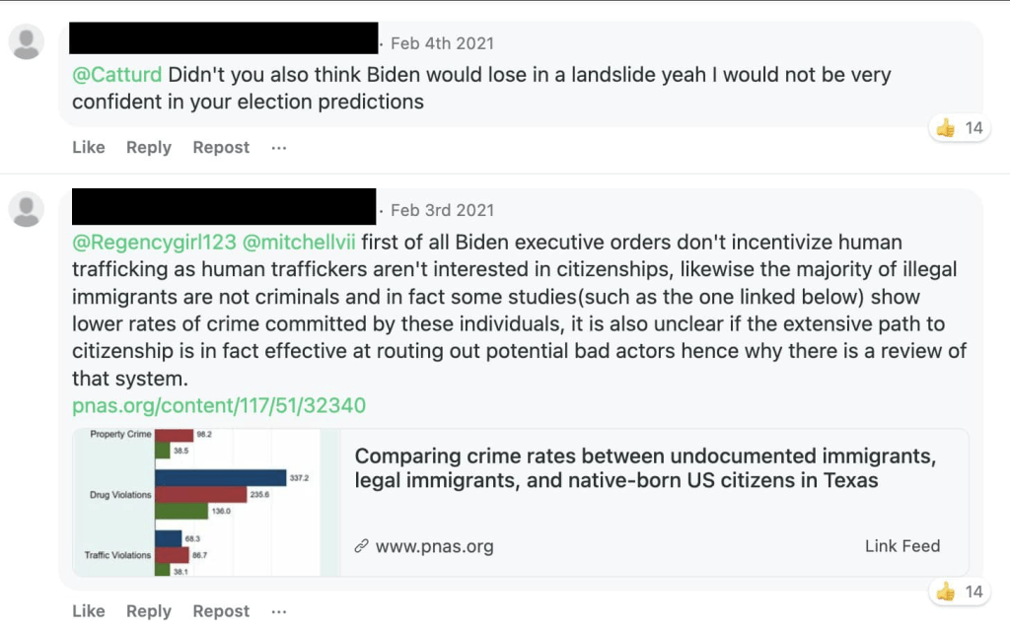Repost the post with the PNAS link

[221, 611]
